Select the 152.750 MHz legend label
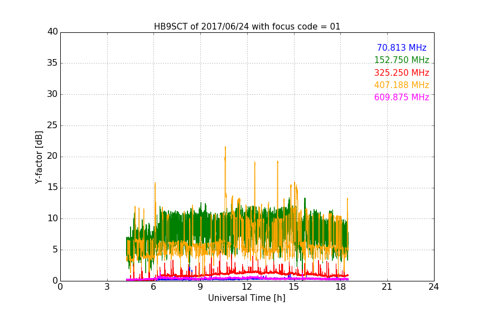 pos(402,60)
